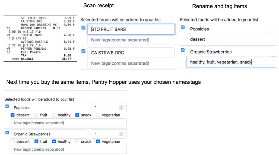Screen dimensions: 279x155
Task: Enable snack tag under Organic Strawberries quantity row
Action: point(77,141)
